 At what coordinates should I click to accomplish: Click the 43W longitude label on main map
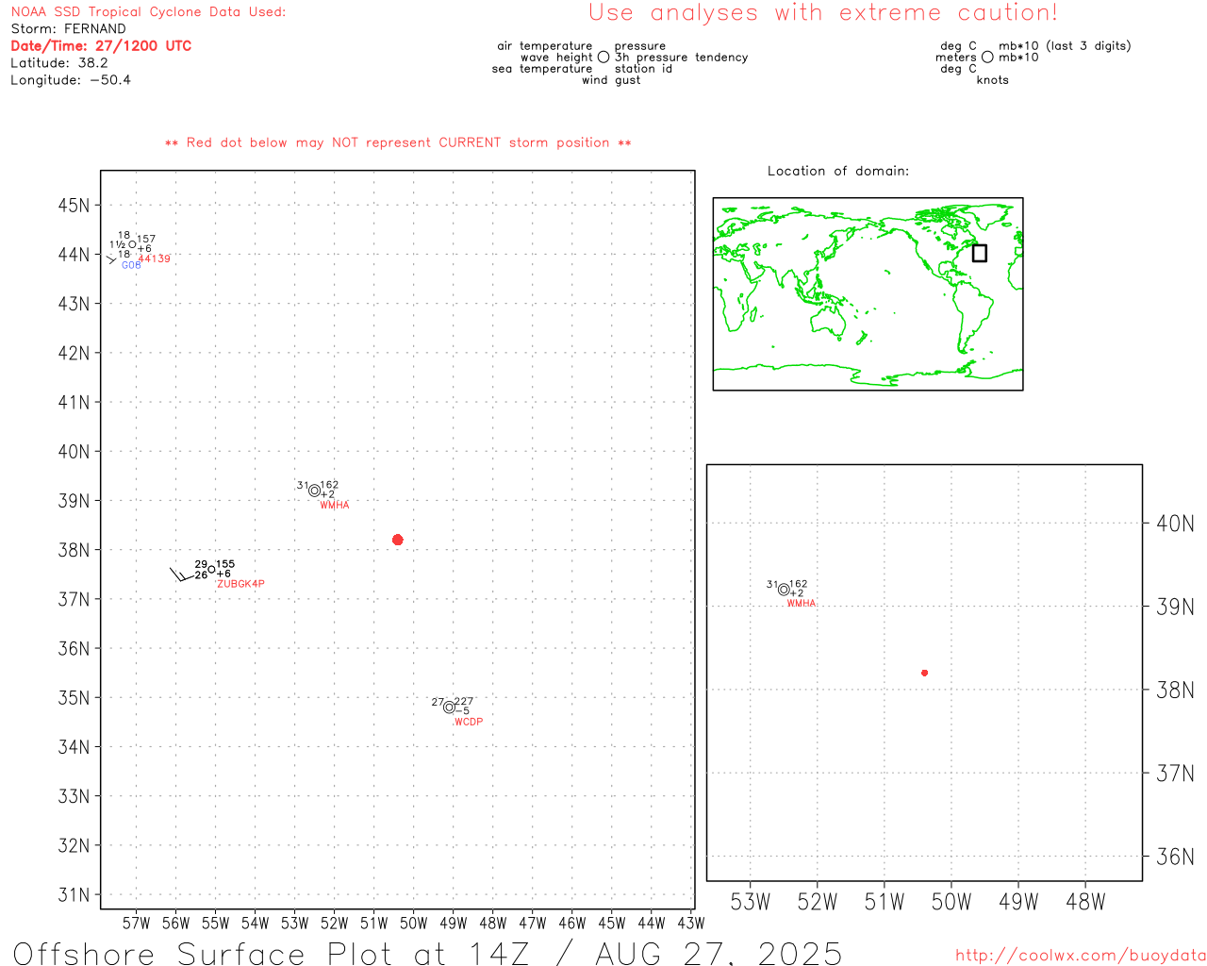click(690, 924)
